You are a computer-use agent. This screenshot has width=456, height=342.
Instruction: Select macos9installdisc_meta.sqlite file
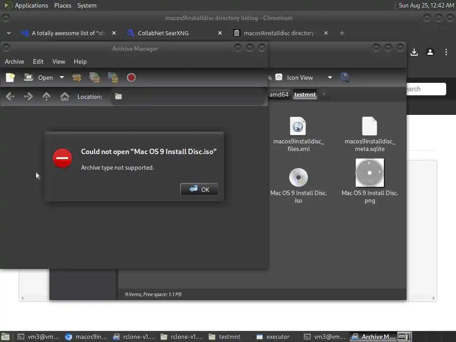[x=370, y=134]
